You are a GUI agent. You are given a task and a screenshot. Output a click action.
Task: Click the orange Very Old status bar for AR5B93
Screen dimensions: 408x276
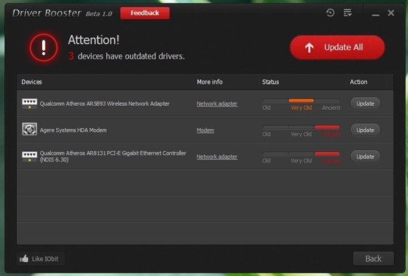pos(301,100)
